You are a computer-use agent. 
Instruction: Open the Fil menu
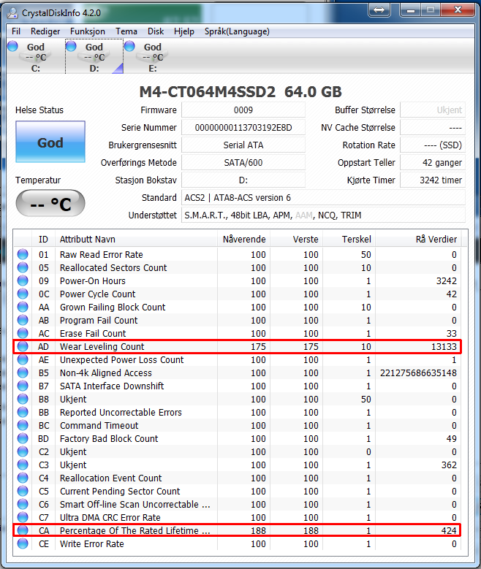click(15, 31)
